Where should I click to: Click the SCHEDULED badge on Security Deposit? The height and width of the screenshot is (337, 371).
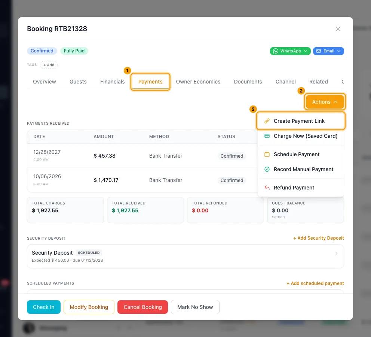(x=89, y=253)
